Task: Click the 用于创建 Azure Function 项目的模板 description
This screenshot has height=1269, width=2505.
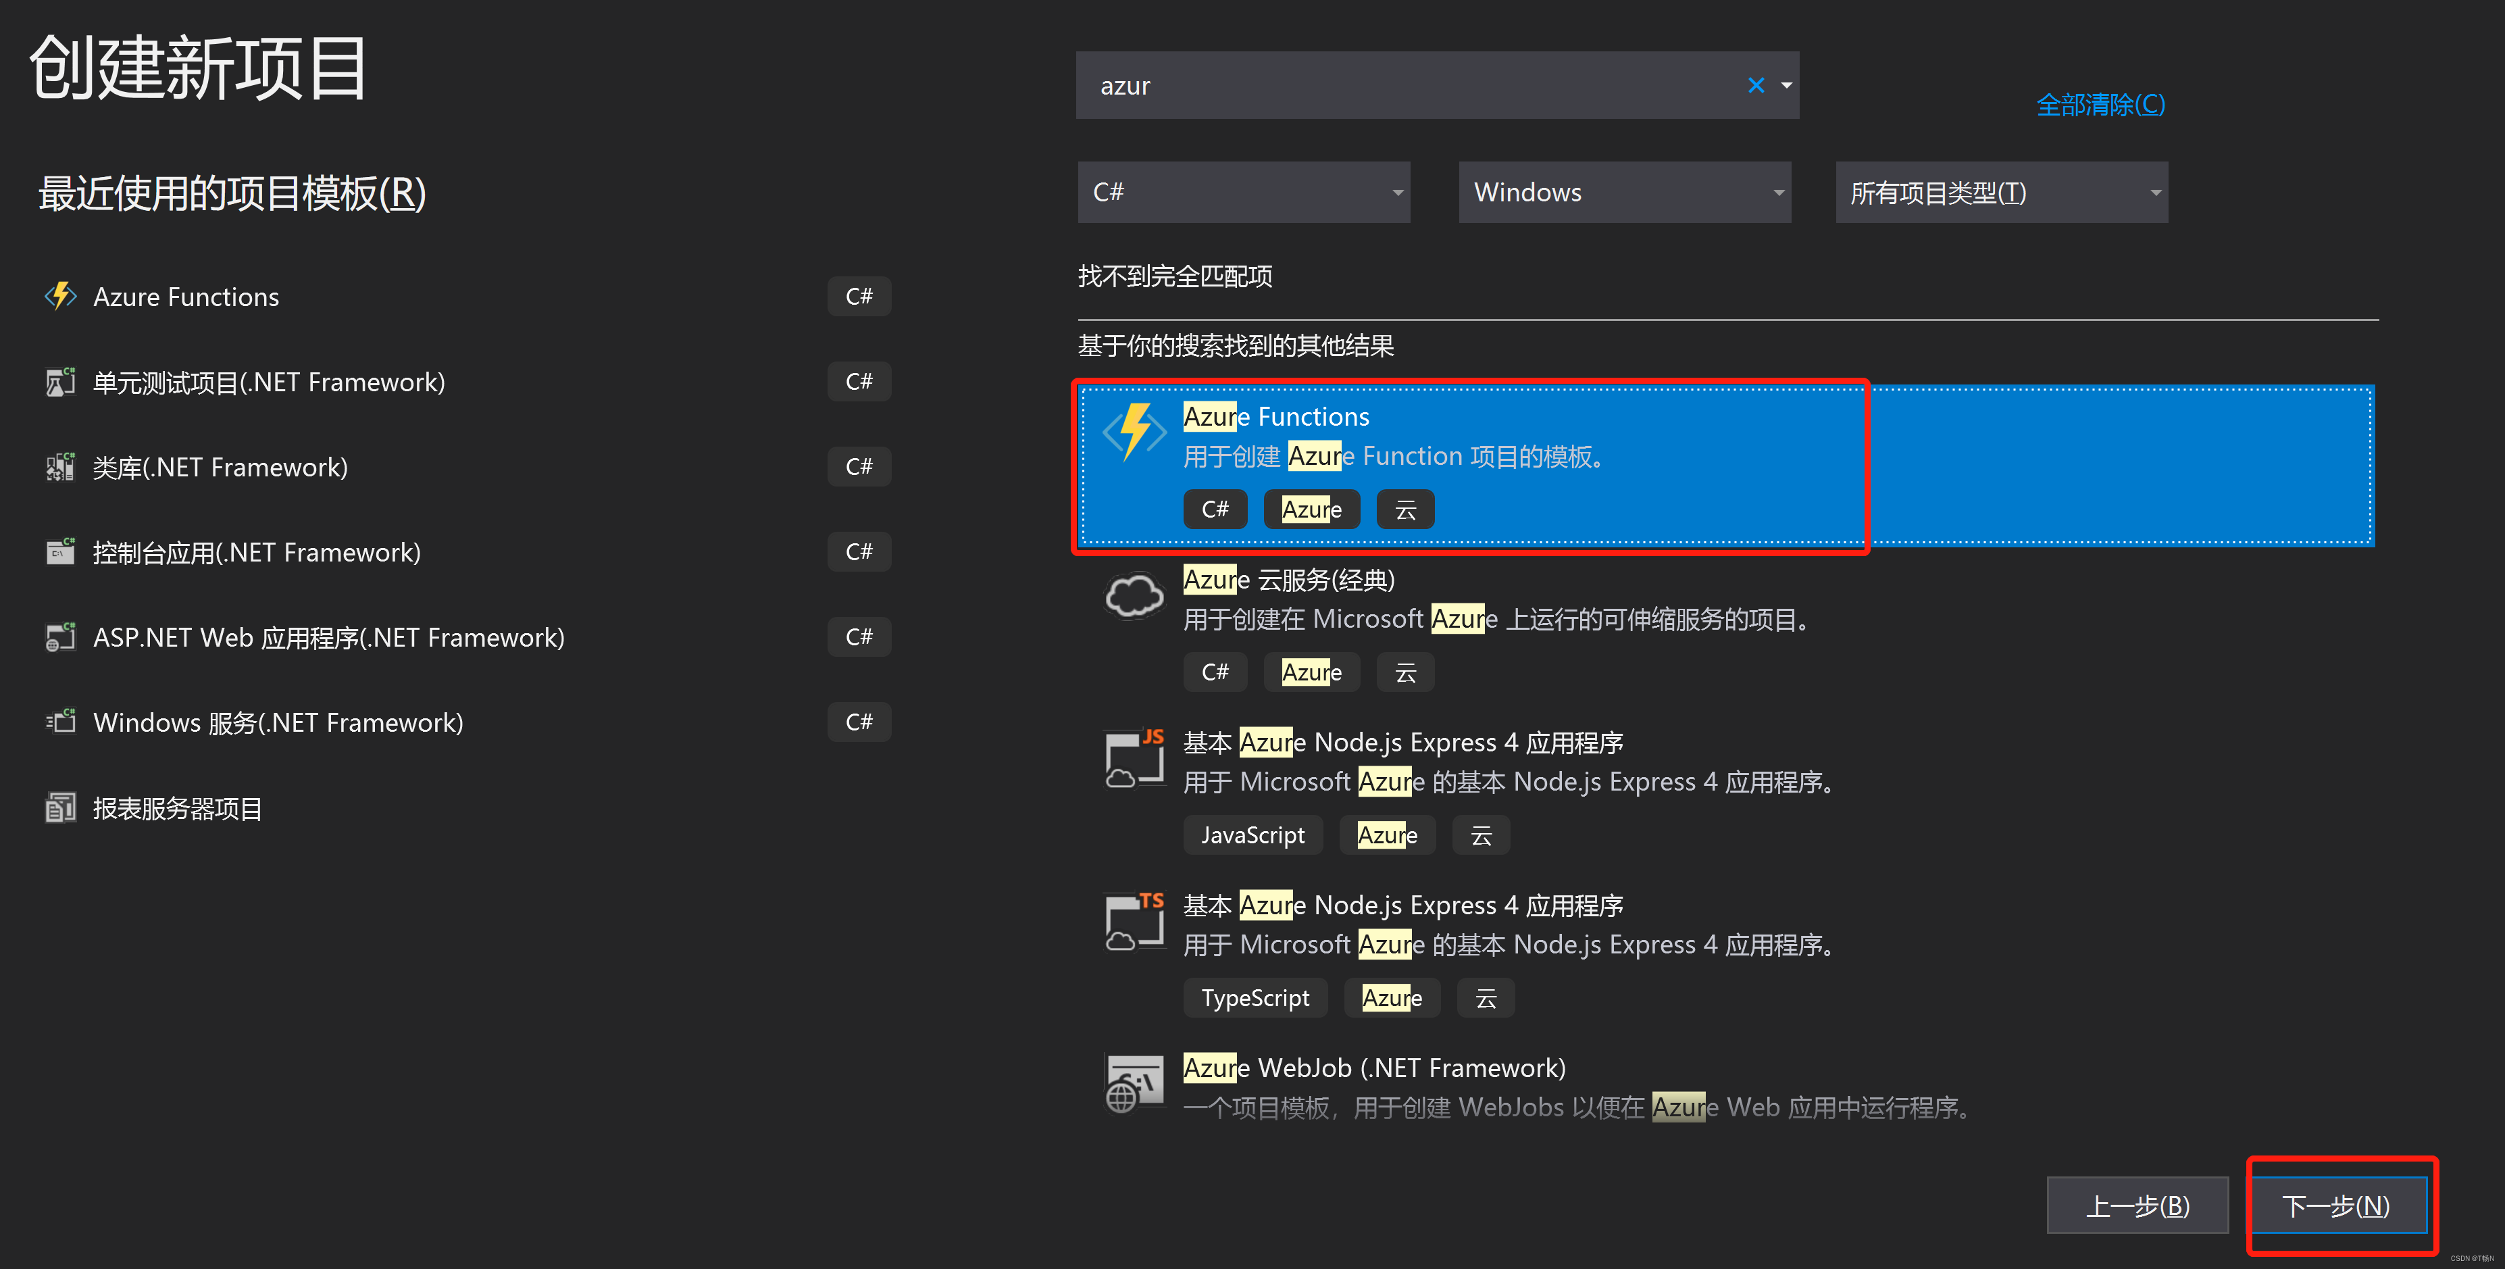Action: click(1396, 456)
